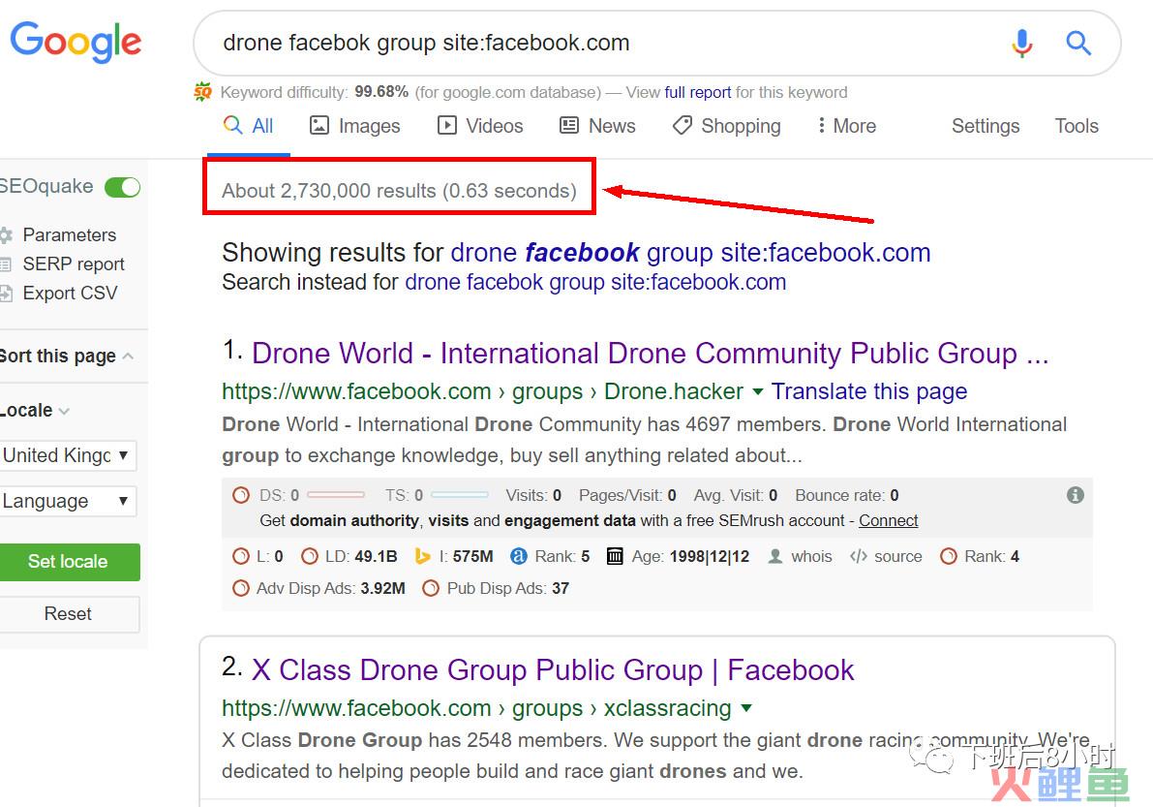This screenshot has width=1153, height=807.
Task: Click the 'LD: 49.1B' value
Action: pos(376,556)
